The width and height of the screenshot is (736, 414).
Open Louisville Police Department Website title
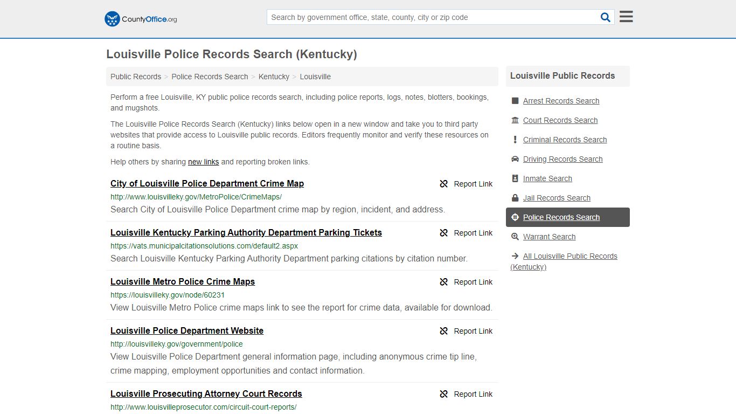click(187, 331)
